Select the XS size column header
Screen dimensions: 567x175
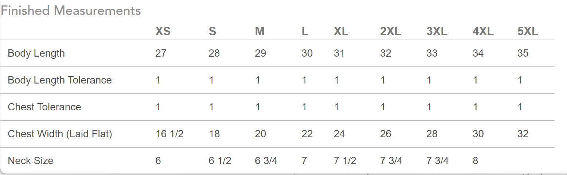pyautogui.click(x=163, y=32)
